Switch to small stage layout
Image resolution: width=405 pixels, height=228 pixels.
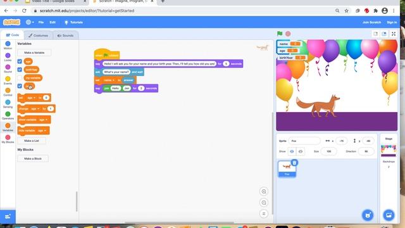375,34
